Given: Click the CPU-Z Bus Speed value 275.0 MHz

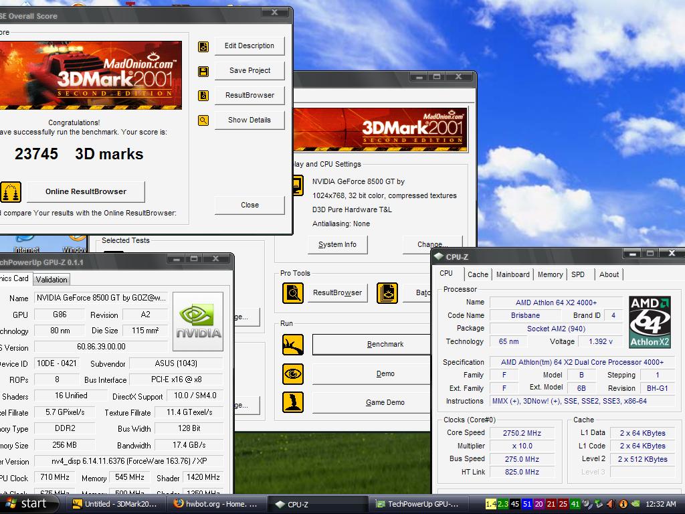Looking at the screenshot, I should coord(522,459).
